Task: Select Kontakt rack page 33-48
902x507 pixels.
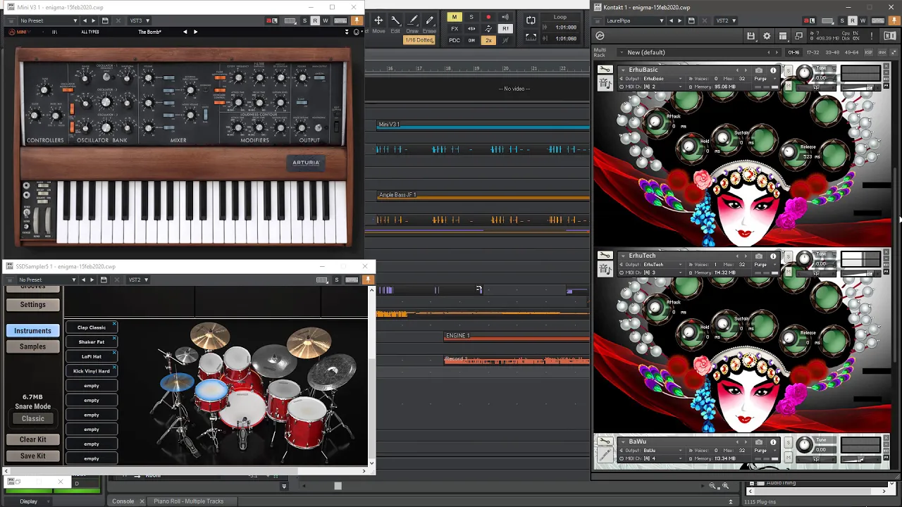Action: 832,52
